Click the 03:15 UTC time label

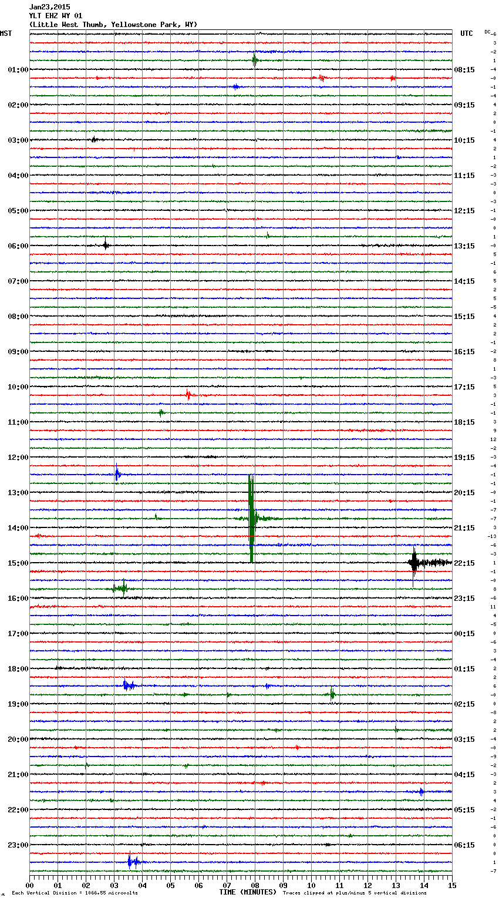tap(464, 739)
